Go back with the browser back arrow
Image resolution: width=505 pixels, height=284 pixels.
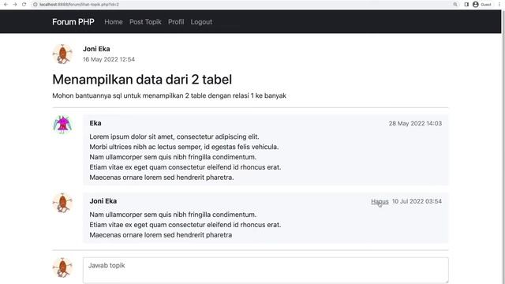pos(6,5)
